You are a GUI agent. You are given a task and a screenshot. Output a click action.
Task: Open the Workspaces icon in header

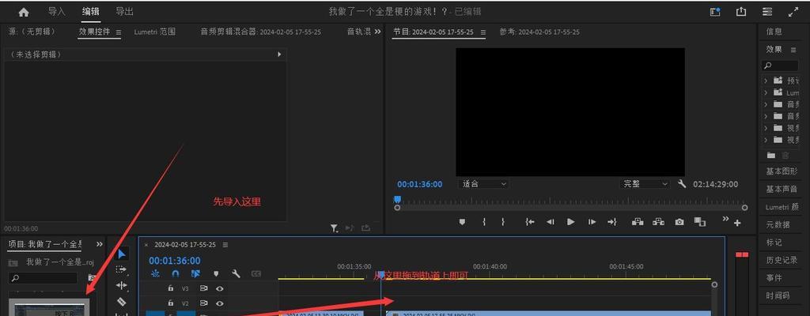click(767, 12)
